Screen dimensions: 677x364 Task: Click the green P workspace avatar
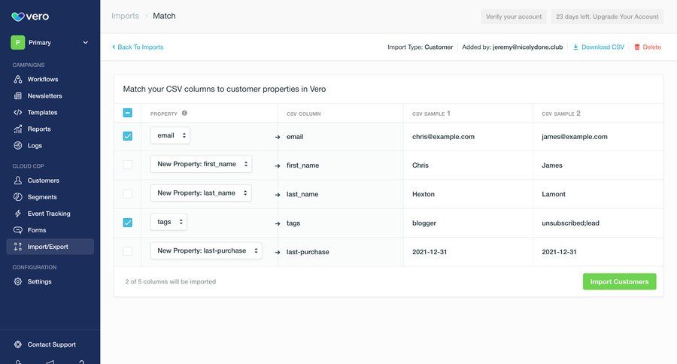(18, 42)
